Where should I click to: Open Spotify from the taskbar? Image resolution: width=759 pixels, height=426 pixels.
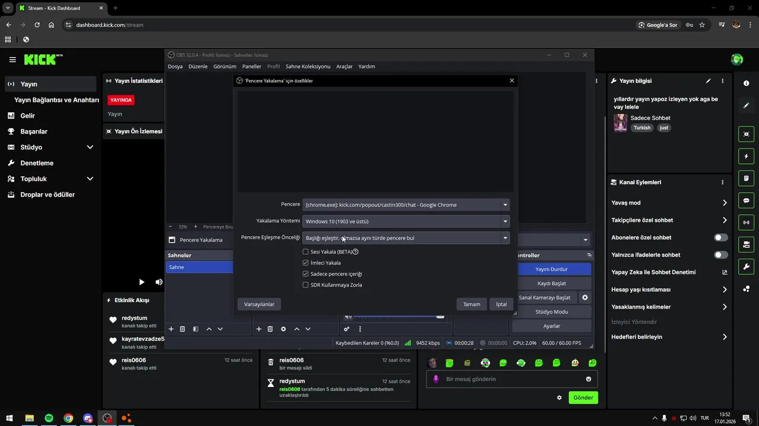click(49, 418)
